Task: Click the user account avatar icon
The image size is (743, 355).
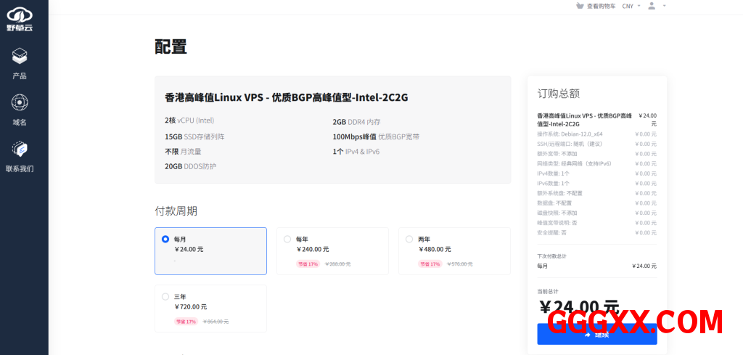Action: (652, 6)
